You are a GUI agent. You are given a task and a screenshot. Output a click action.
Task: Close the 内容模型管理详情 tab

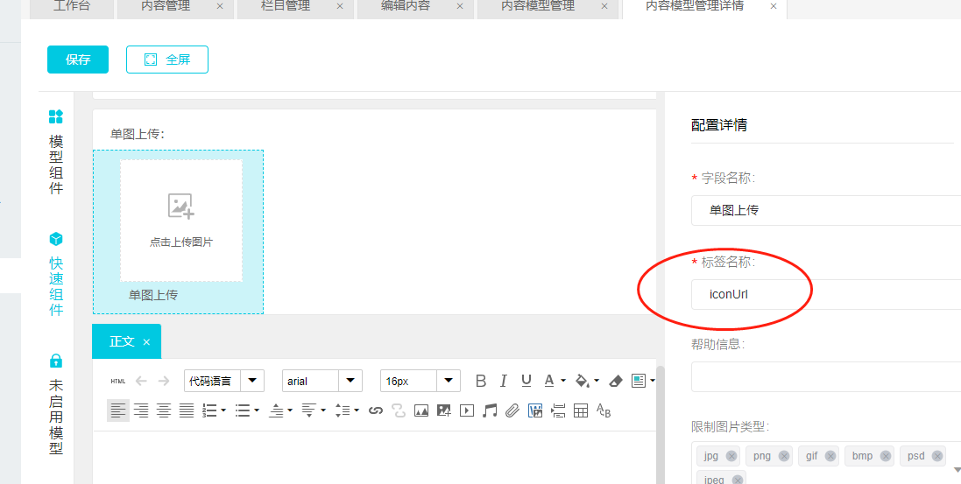[774, 7]
